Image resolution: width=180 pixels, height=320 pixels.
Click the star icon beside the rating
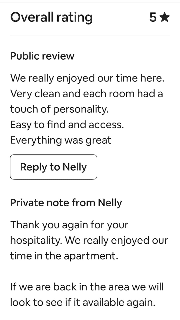tap(165, 17)
